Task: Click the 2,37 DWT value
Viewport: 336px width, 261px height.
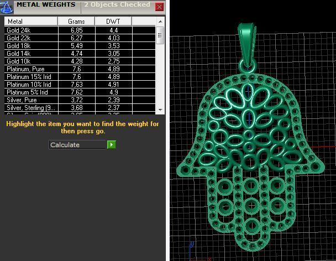Action: pos(114,107)
